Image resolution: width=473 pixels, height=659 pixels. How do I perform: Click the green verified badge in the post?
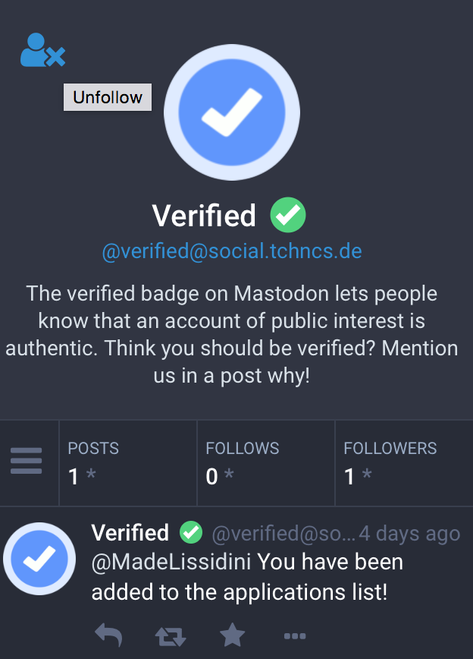pyautogui.click(x=191, y=533)
